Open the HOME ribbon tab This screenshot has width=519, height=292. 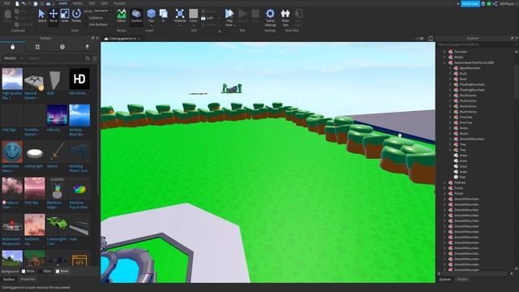pos(62,3)
